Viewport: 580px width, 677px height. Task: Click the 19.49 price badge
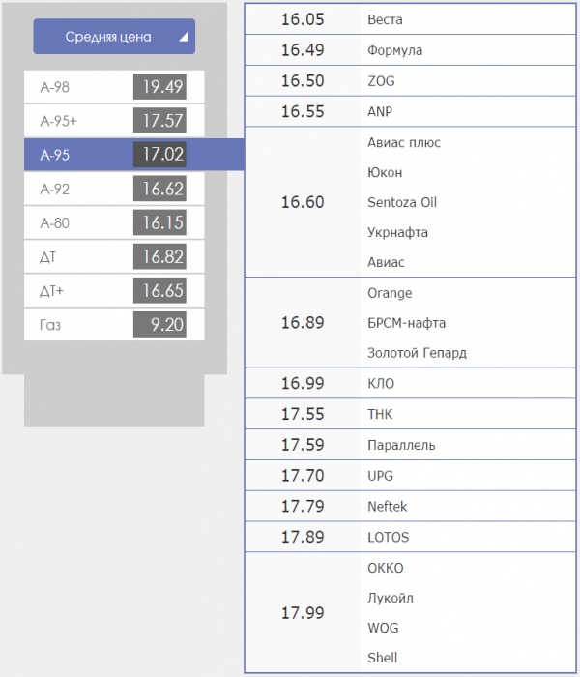click(x=159, y=87)
